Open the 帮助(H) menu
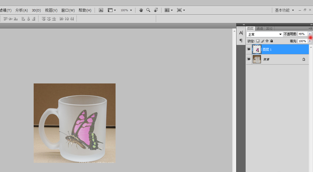 coord(85,10)
